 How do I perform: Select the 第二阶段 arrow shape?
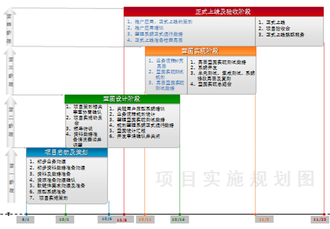[x=11, y=122]
